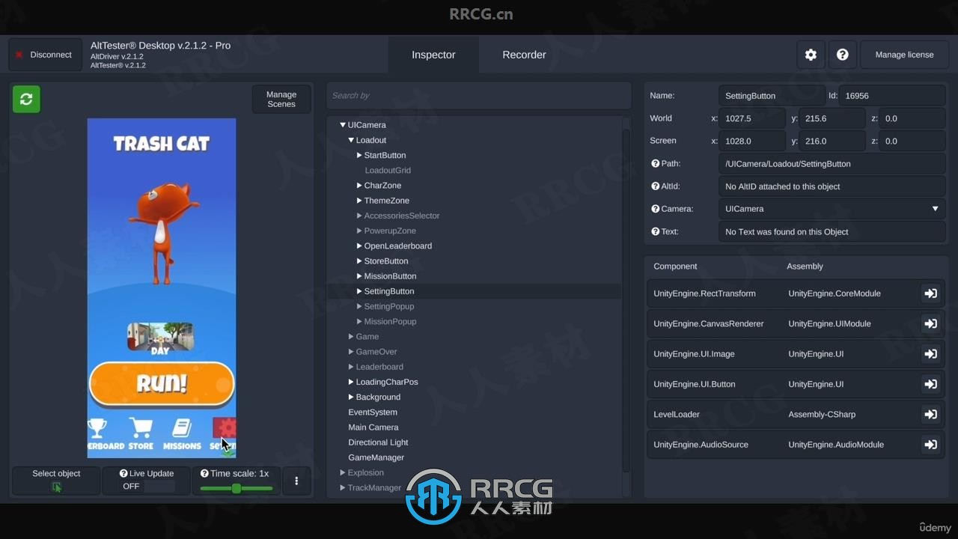Tap the Missions book icon in game preview
Image resolution: width=958 pixels, height=539 pixels.
(182, 427)
